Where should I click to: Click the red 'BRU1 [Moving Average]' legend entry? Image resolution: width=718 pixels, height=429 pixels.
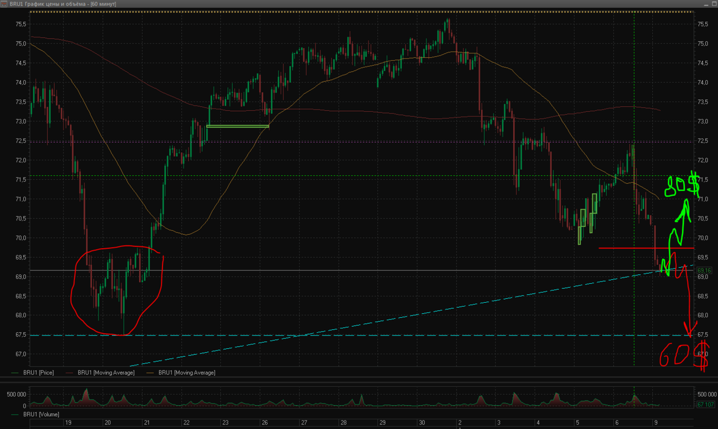[x=106, y=373]
